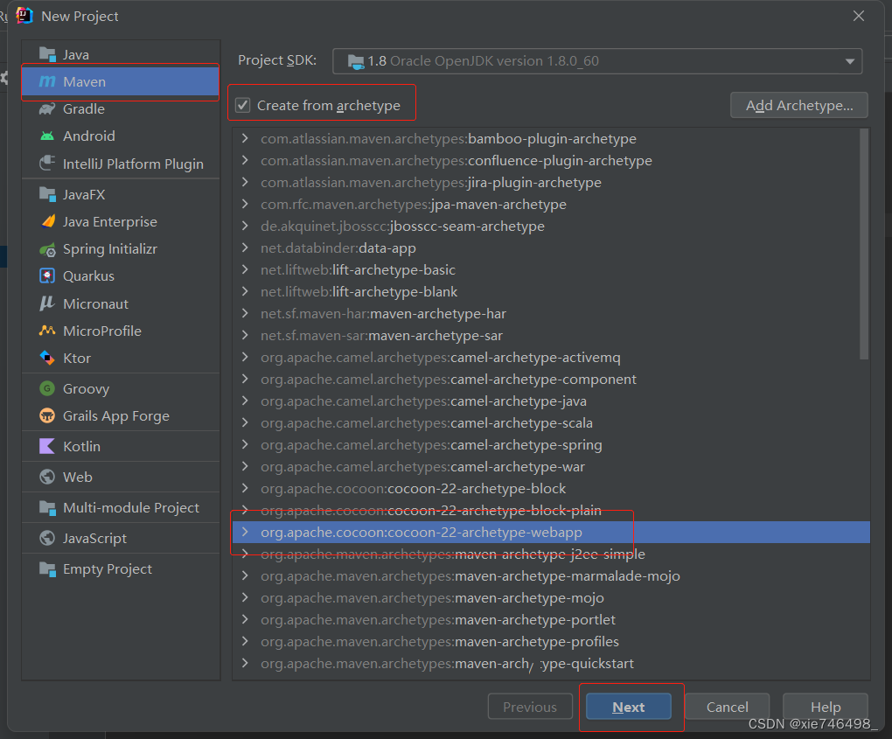Open the Project SDK dropdown
This screenshot has height=739, width=892.
(x=848, y=60)
